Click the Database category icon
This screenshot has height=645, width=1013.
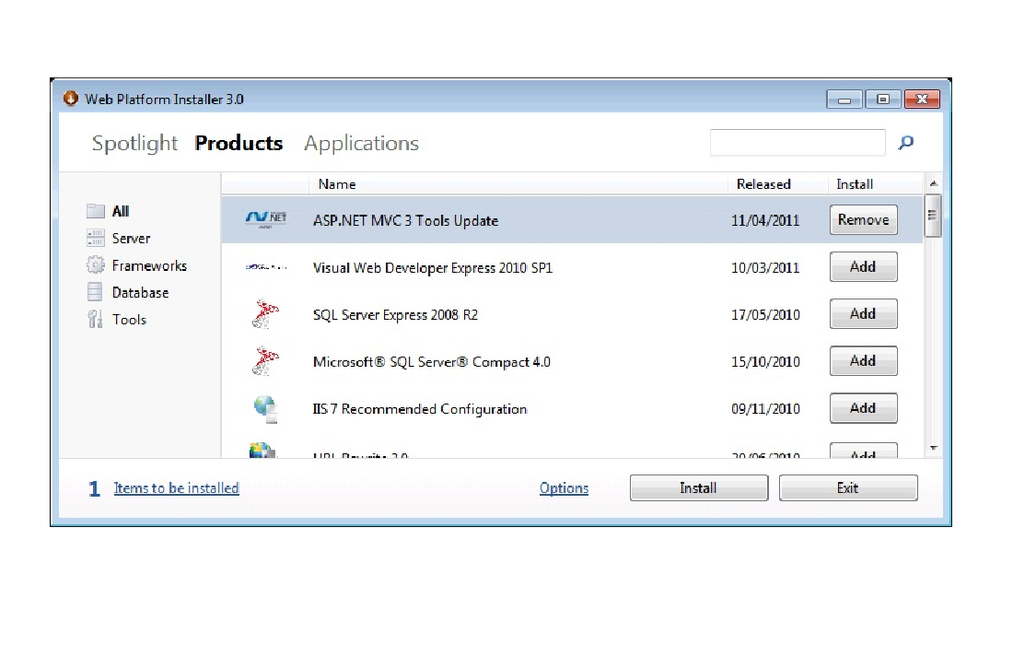tap(96, 293)
